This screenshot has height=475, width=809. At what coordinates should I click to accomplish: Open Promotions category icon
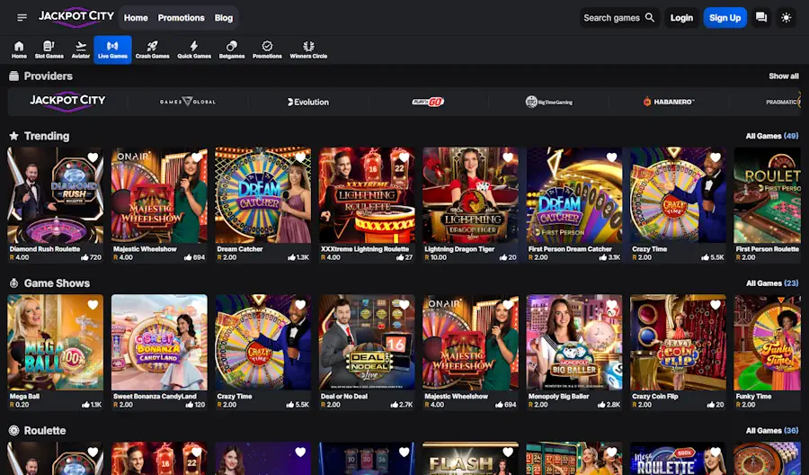(x=267, y=49)
